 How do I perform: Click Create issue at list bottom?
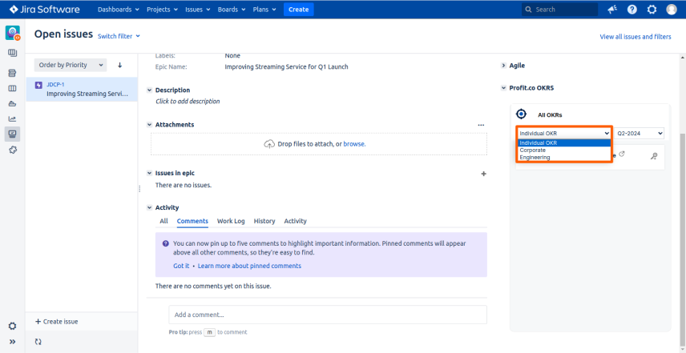pyautogui.click(x=56, y=322)
